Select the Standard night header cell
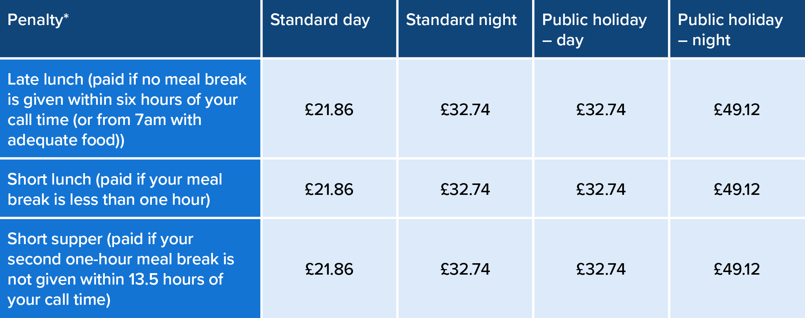 (x=465, y=28)
